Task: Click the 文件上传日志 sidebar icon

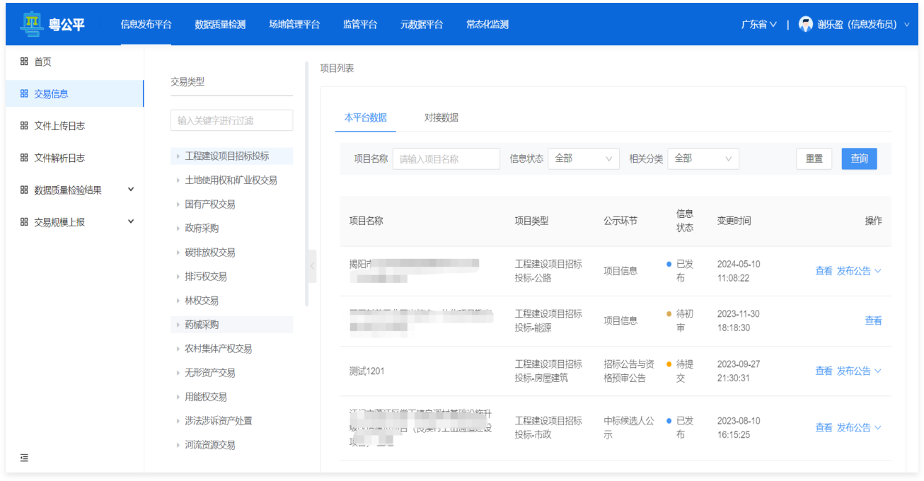Action: (x=24, y=126)
